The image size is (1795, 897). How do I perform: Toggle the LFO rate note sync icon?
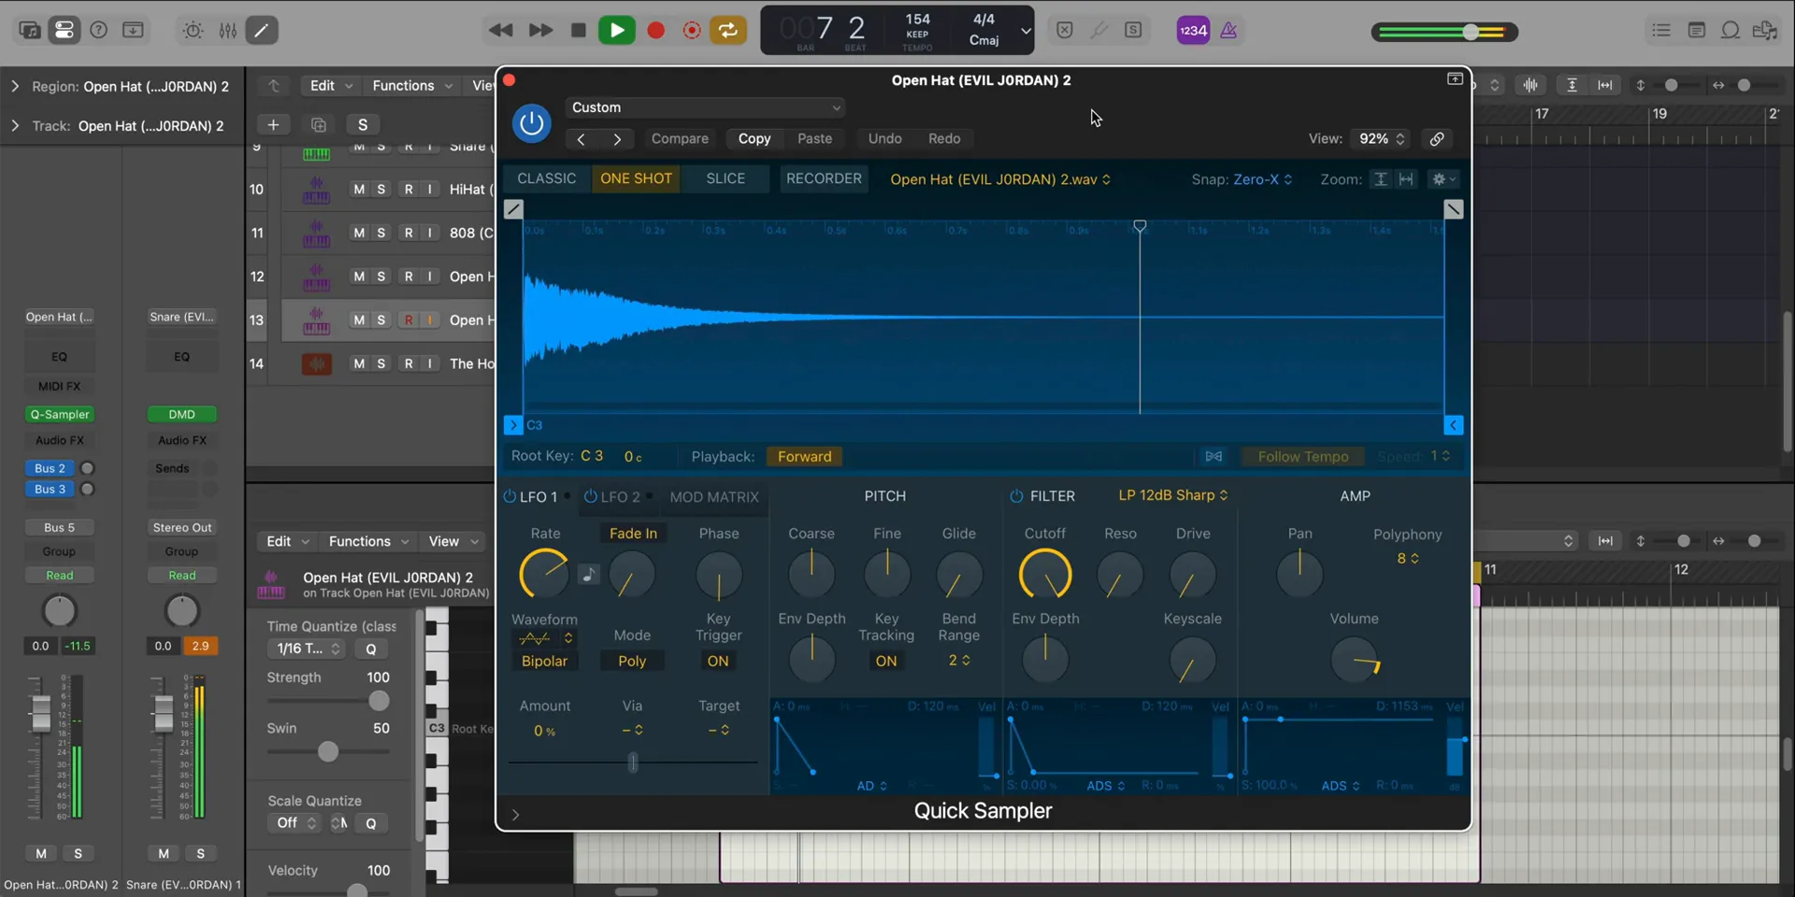588,574
